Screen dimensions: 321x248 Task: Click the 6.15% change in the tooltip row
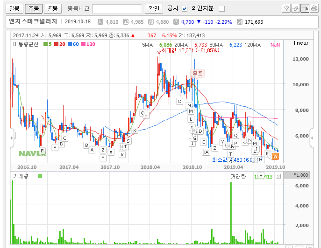coord(169,35)
